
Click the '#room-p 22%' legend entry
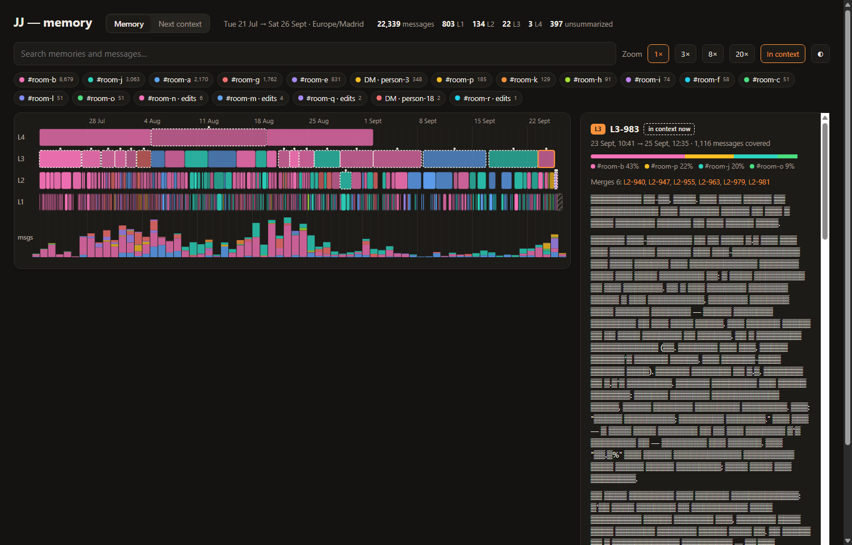tap(669, 166)
